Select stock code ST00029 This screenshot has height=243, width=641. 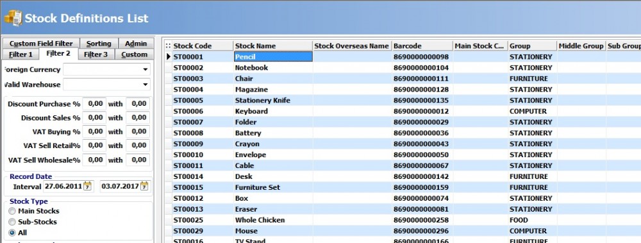203,231
